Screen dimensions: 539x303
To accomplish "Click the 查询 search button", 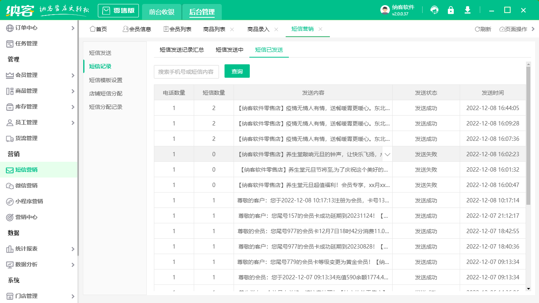I will click(x=237, y=71).
